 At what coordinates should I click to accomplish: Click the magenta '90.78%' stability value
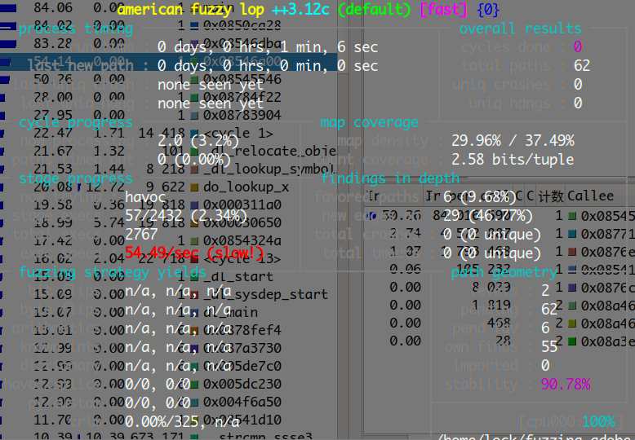(x=566, y=384)
